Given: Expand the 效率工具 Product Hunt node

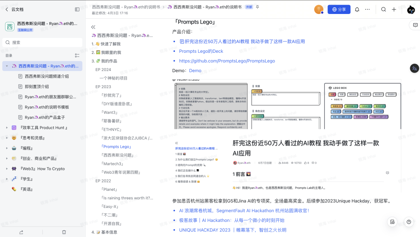Looking at the screenshot, I should 7,128.
